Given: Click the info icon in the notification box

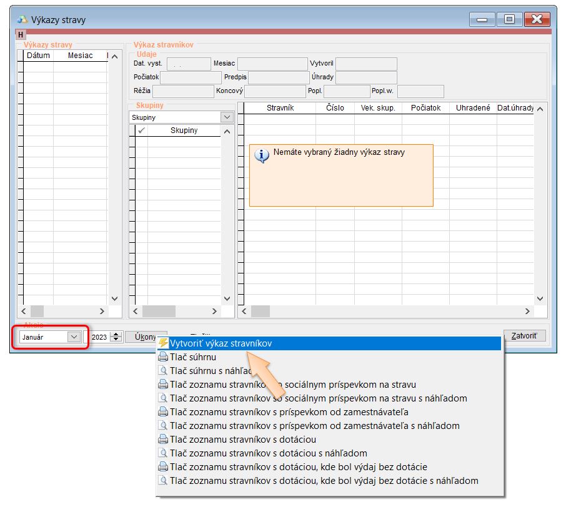Looking at the screenshot, I should pos(262,156).
